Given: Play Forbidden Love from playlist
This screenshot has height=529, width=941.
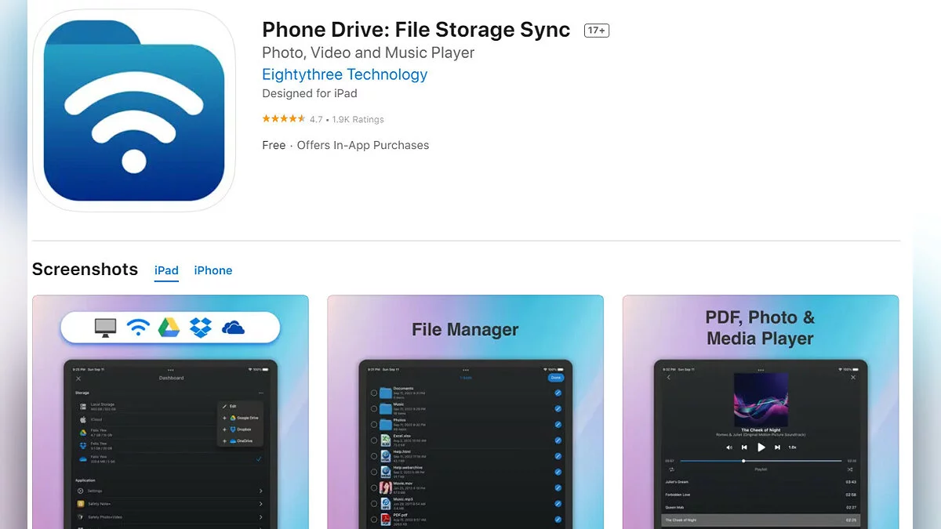Looking at the screenshot, I should 760,495.
